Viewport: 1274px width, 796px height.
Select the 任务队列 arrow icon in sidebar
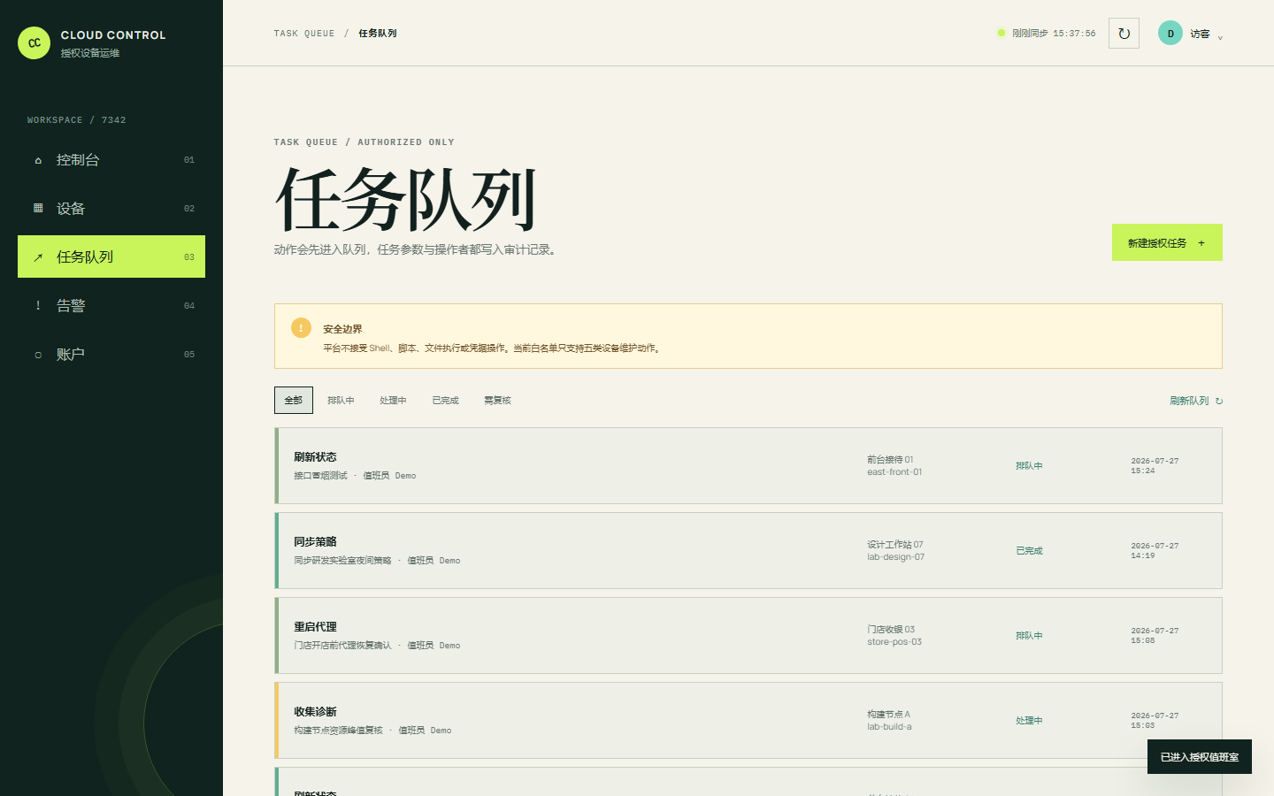tap(38, 257)
